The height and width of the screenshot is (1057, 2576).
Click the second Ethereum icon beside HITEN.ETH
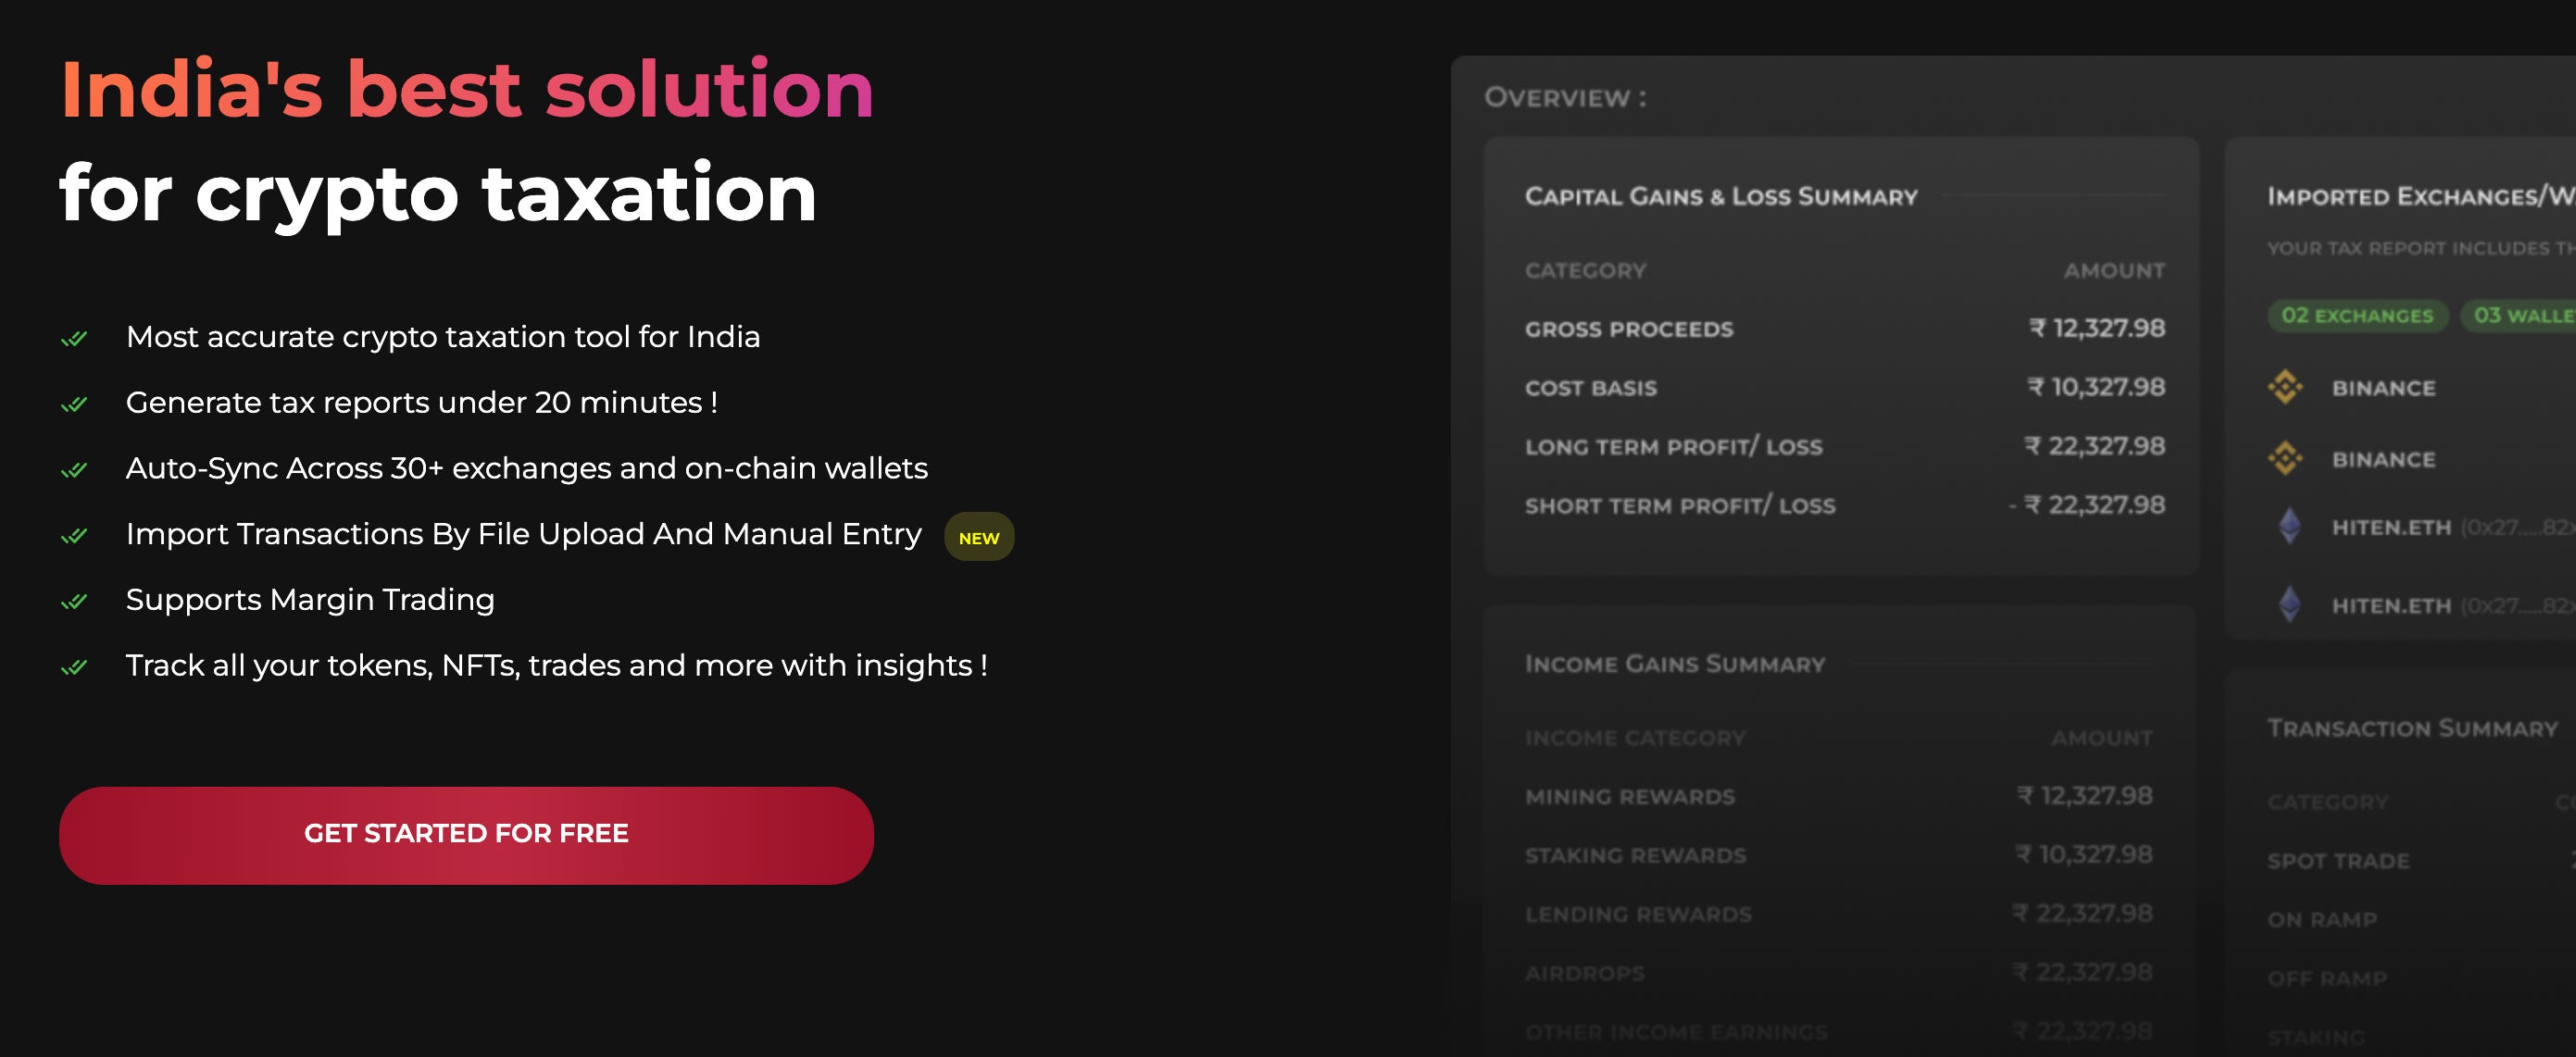coord(2289,604)
